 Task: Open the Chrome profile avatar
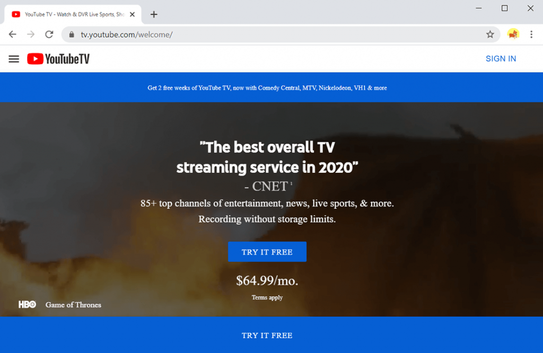pos(513,34)
